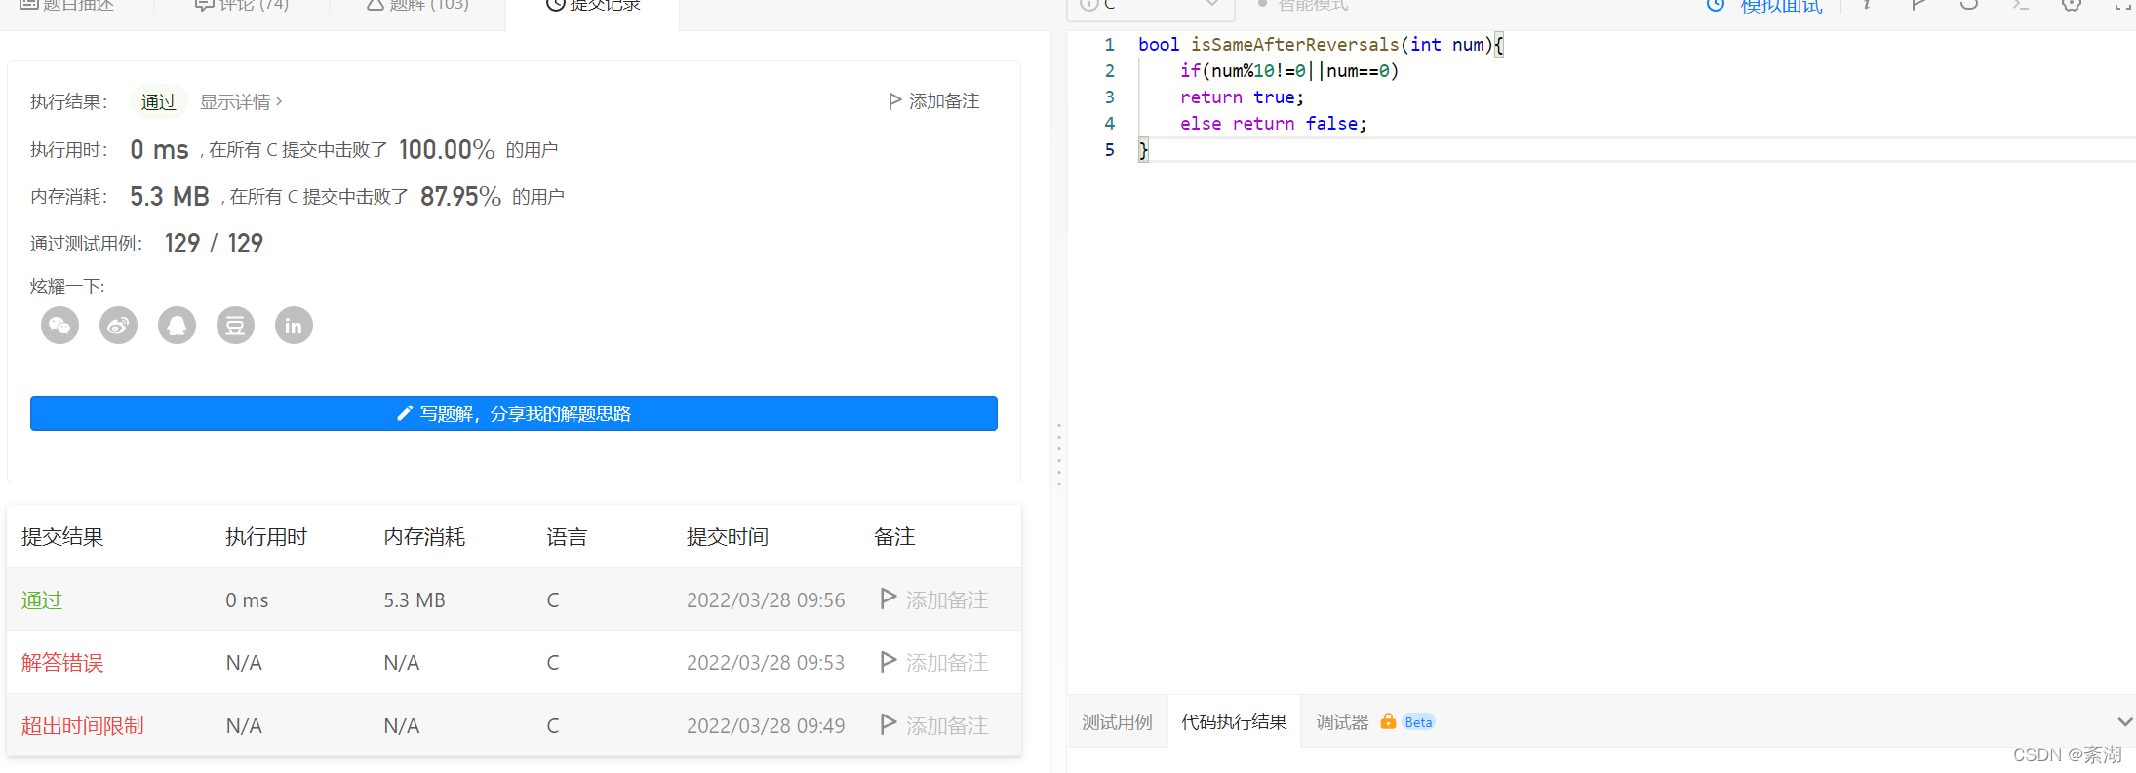Image resolution: width=2136 pixels, height=773 pixels.
Task: Place cursor on isSameAfterReversals function line
Action: [x=1321, y=45]
